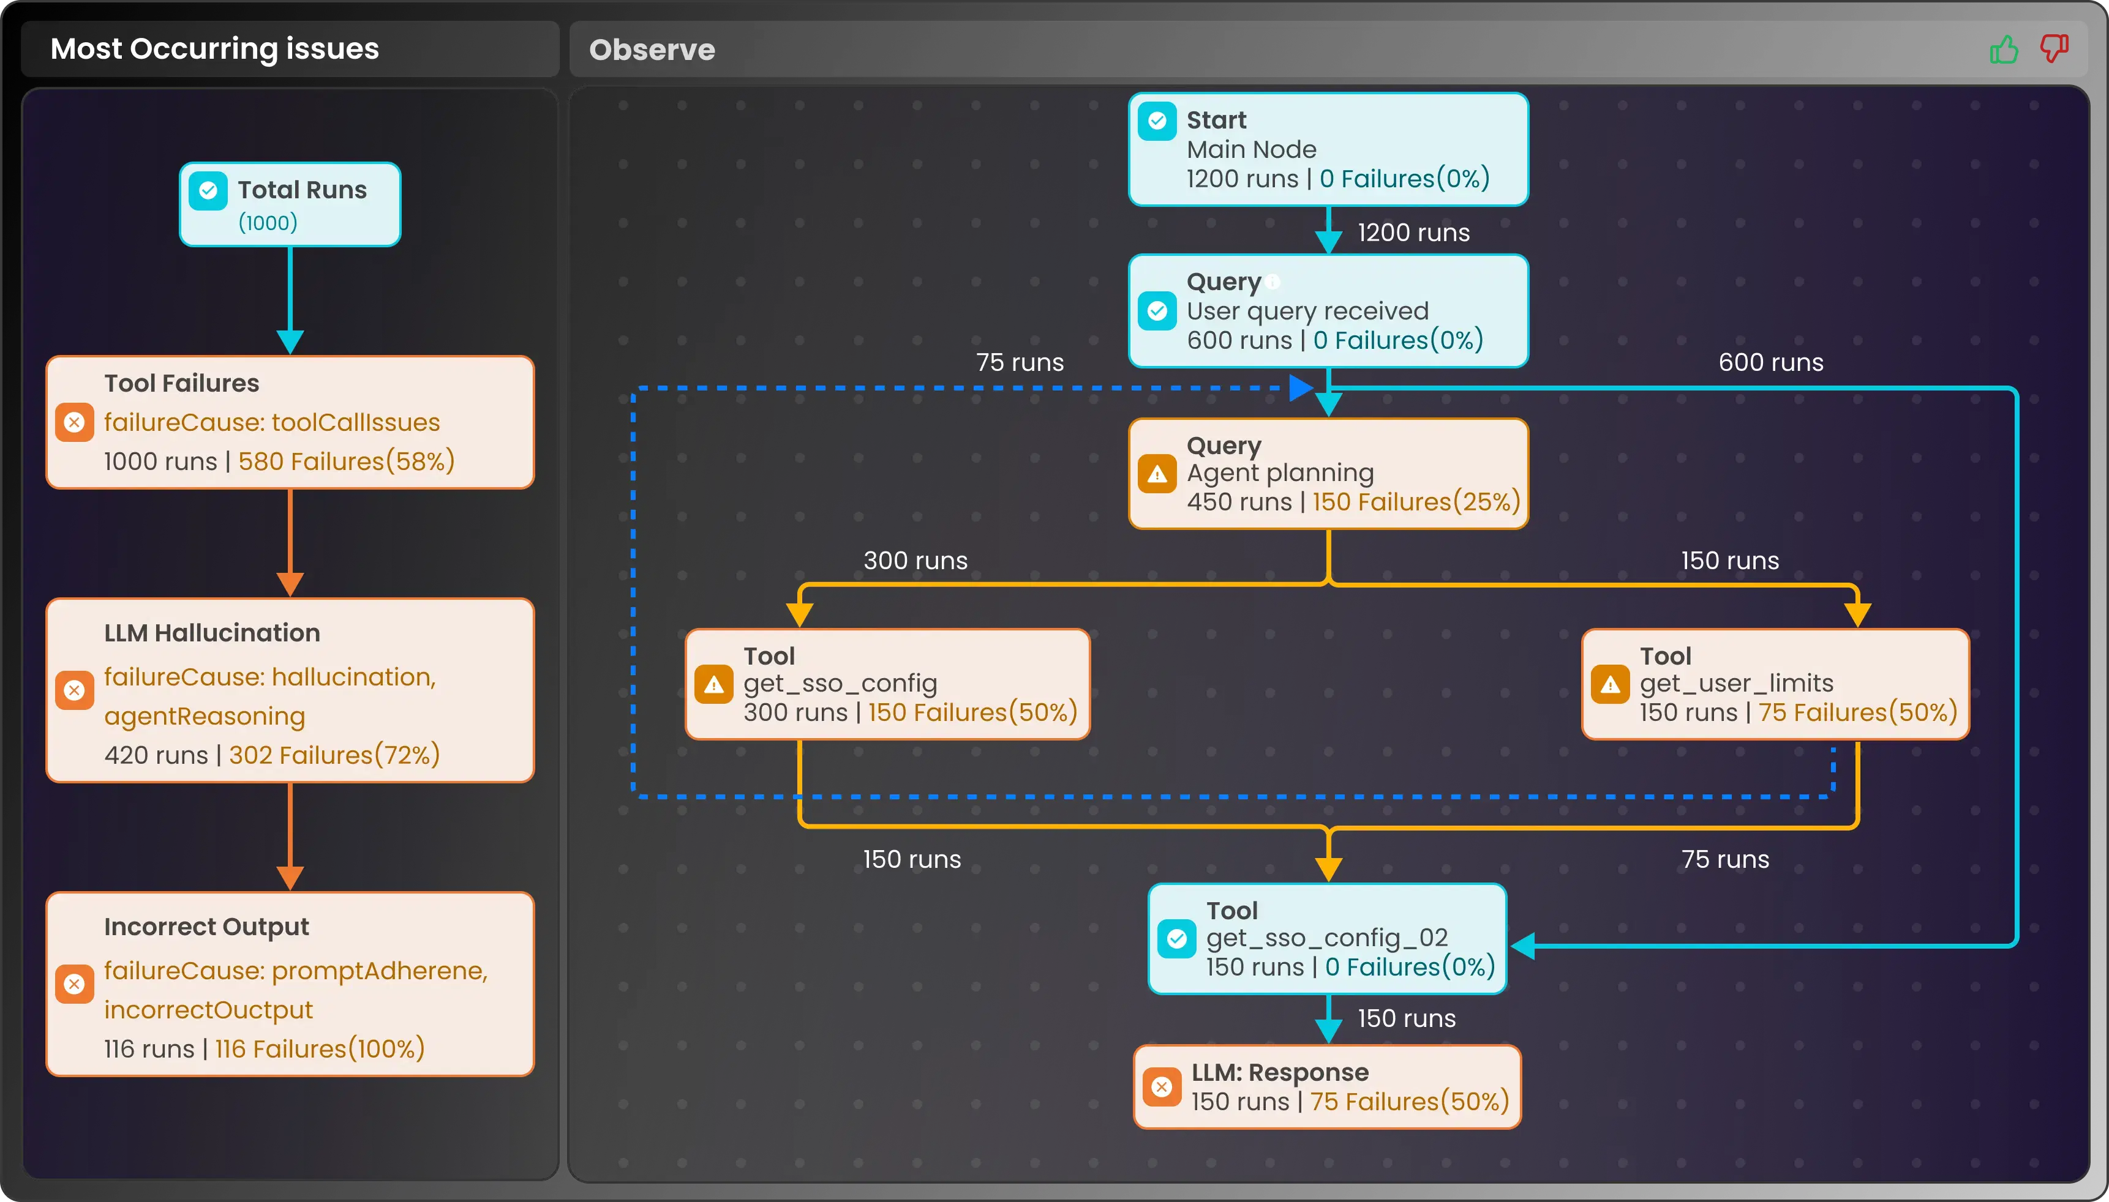The image size is (2109, 1202).
Task: Click the error icon on LLM: Response node
Action: click(x=1162, y=1086)
